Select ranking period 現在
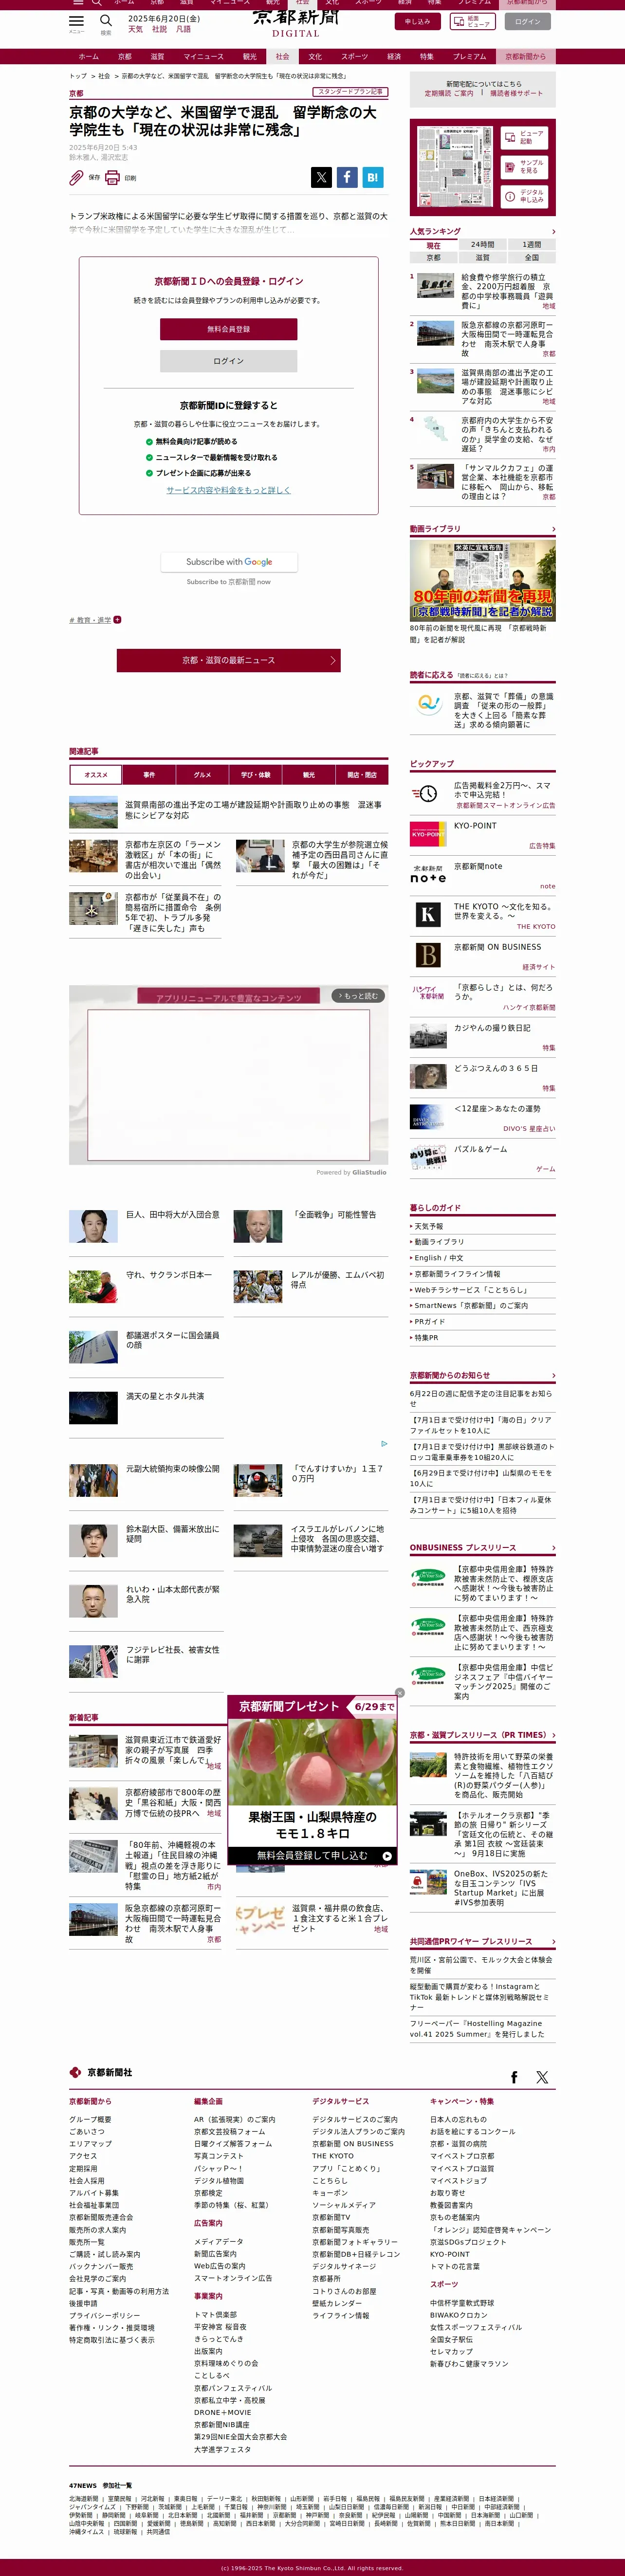The width and height of the screenshot is (625, 2576). pyautogui.click(x=434, y=245)
